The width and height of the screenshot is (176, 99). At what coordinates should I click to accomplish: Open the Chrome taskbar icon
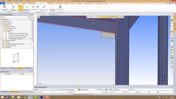click(x=24, y=97)
